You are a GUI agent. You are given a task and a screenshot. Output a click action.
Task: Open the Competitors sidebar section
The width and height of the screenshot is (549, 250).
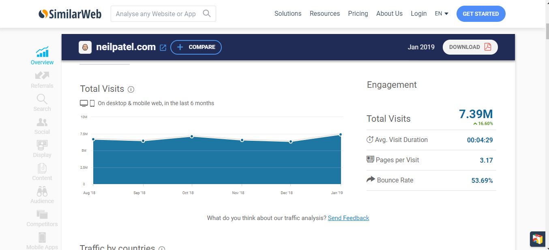coord(42,218)
